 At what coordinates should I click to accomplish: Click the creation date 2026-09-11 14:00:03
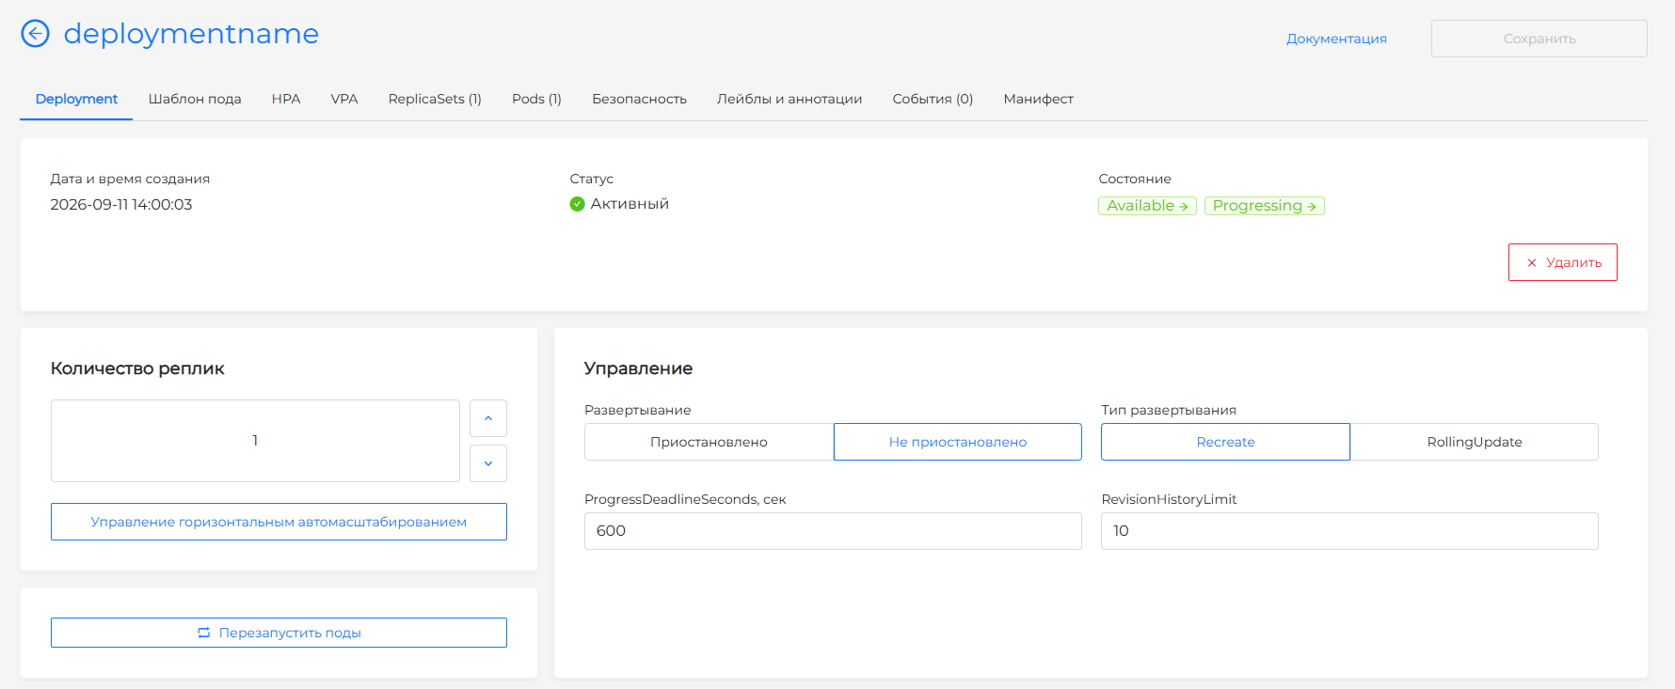tap(121, 205)
